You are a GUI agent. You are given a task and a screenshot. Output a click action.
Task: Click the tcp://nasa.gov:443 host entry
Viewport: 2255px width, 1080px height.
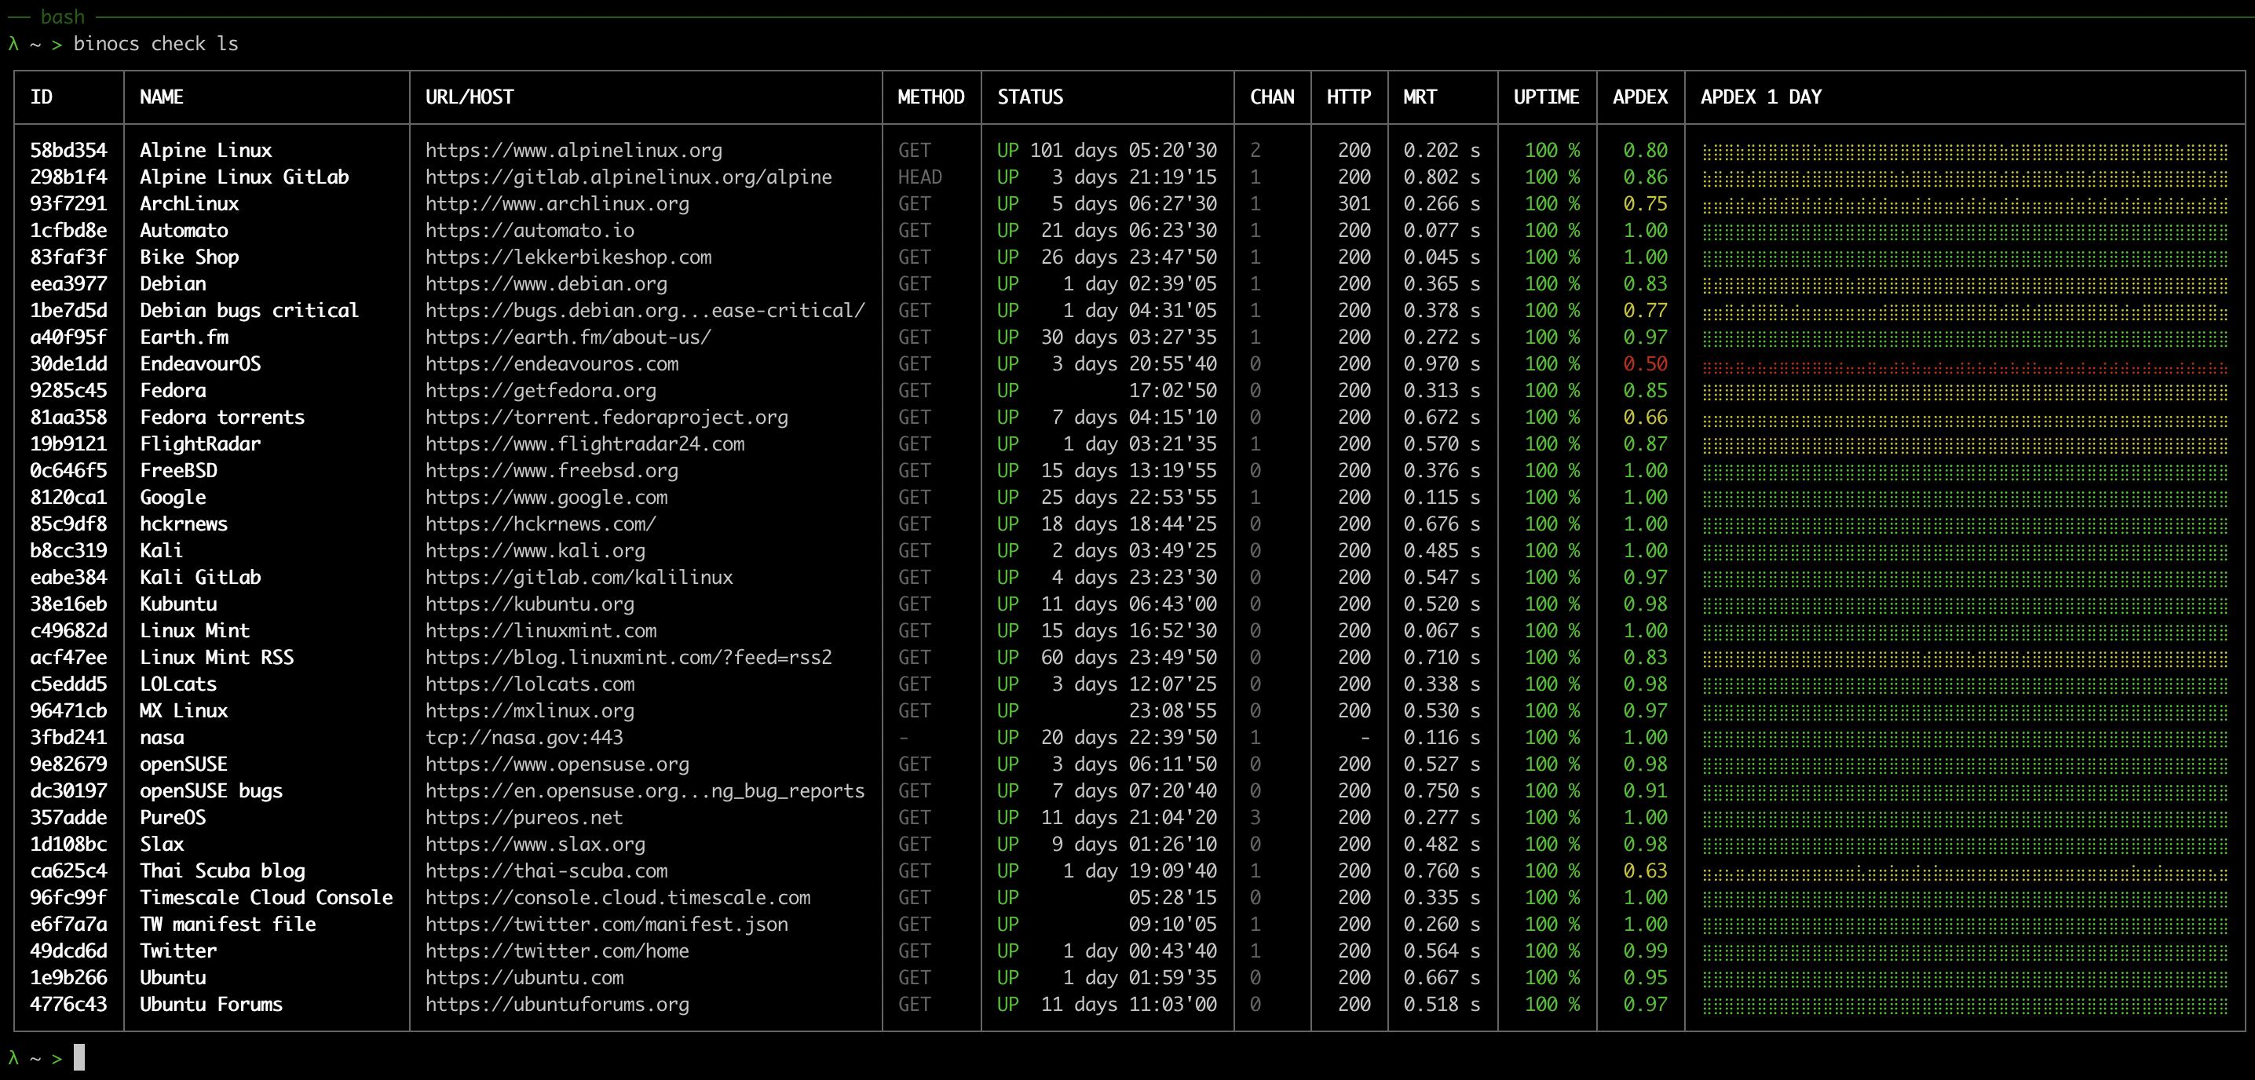click(524, 738)
